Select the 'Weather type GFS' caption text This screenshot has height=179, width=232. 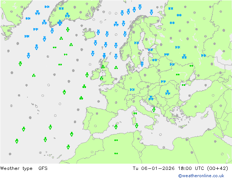tap(24, 168)
